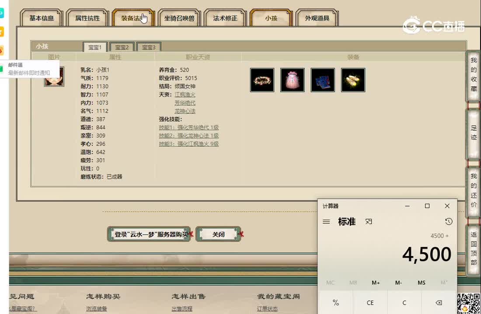Click the calculator M- memory button
Viewport: 481px width, 314px height.
coord(398,283)
